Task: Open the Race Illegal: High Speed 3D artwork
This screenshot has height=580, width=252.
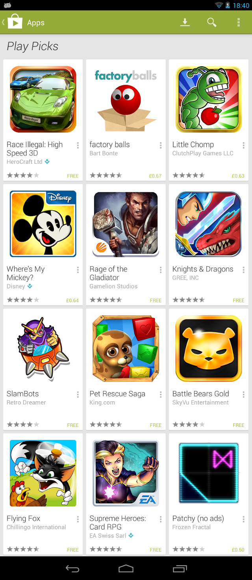Action: click(x=43, y=99)
